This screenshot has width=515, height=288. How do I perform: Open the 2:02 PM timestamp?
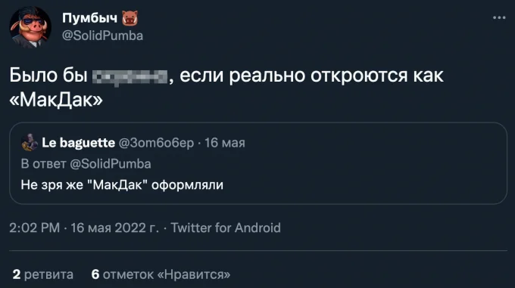[x=35, y=228]
